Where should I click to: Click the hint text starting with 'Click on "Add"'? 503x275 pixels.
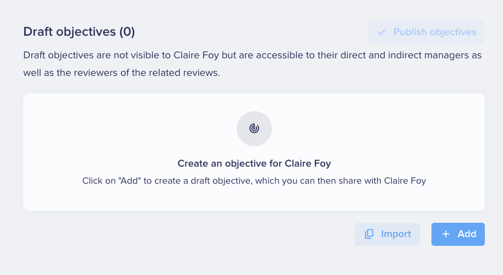pos(254,181)
